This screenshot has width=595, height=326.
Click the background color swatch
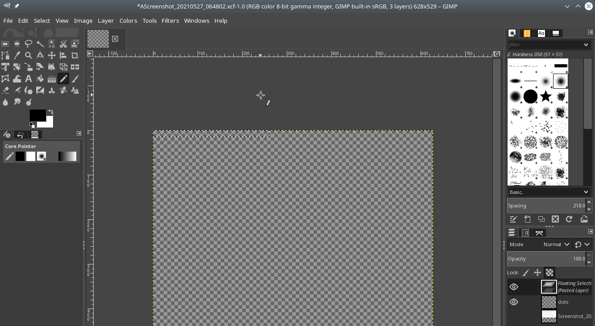click(49, 122)
